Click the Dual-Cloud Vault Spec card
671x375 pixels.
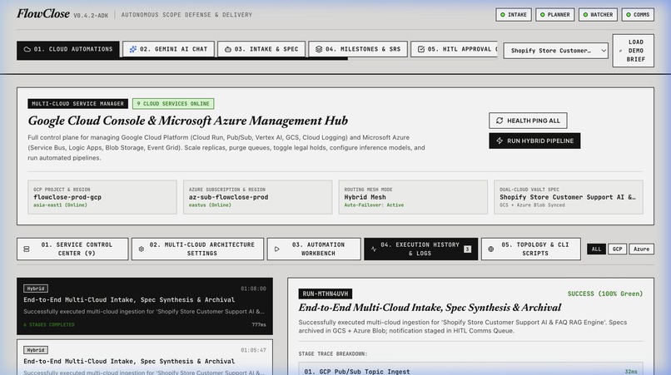569,197
